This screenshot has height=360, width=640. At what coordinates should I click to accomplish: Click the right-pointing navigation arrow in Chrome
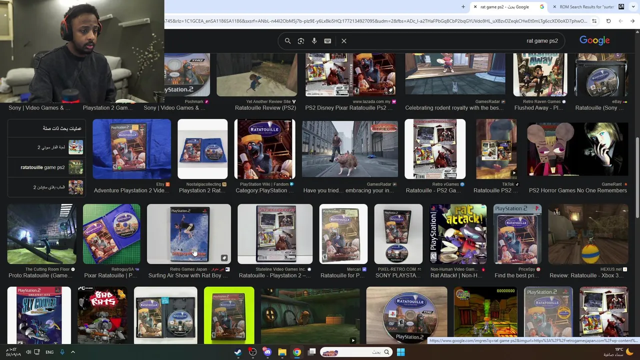click(x=632, y=21)
